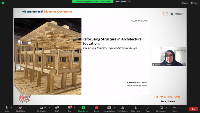Open the Apps panel
Screen dimensions: 200x113
click(148, 108)
